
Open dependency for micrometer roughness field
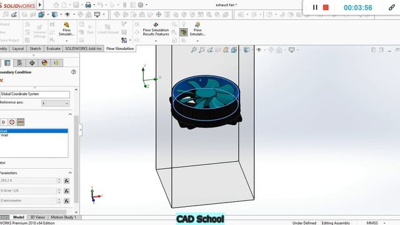point(67,201)
